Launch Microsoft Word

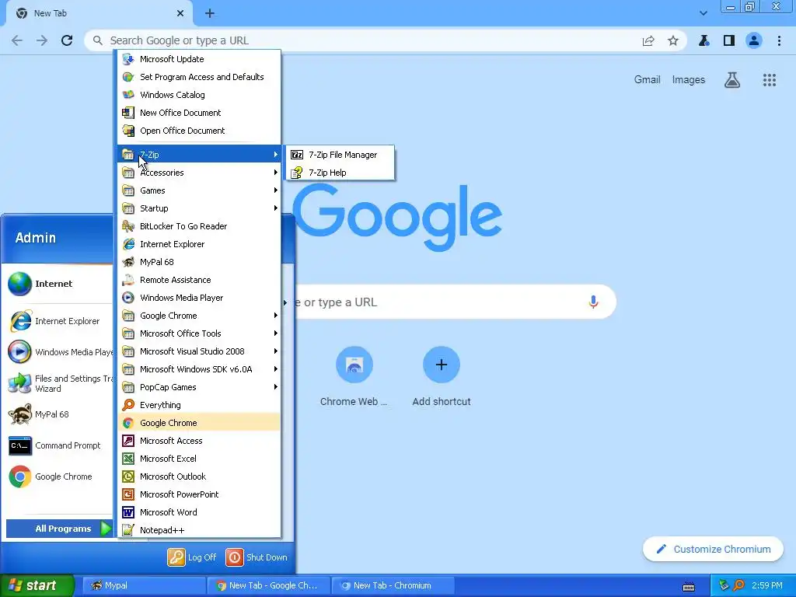pos(199,512)
